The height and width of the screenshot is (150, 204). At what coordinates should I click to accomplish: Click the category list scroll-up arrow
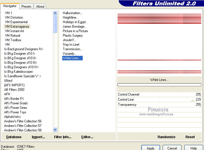pyautogui.click(x=55, y=13)
